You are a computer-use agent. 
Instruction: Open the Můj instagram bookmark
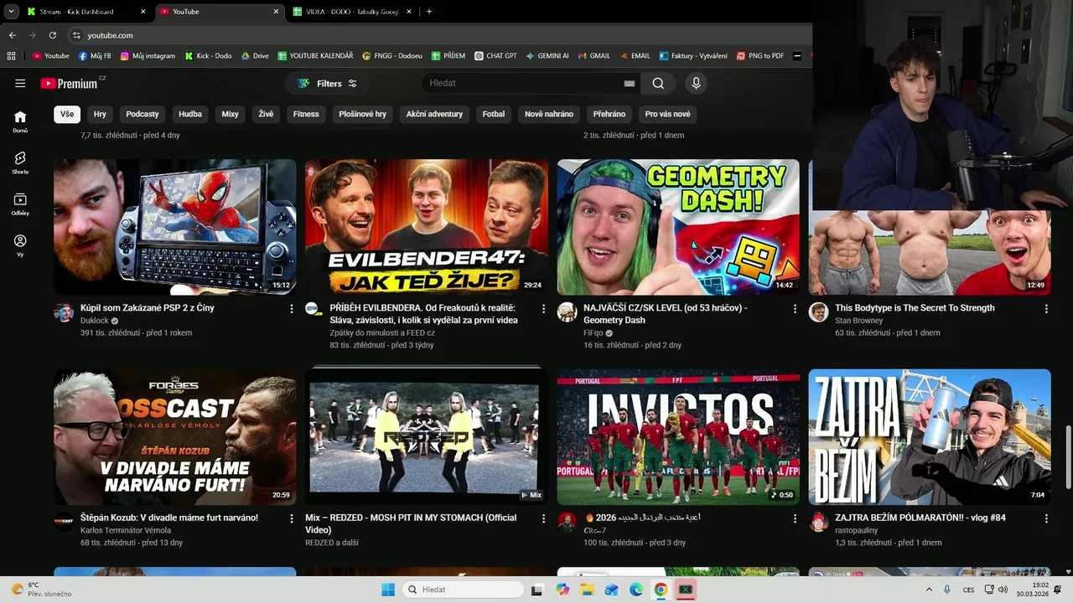tap(148, 56)
